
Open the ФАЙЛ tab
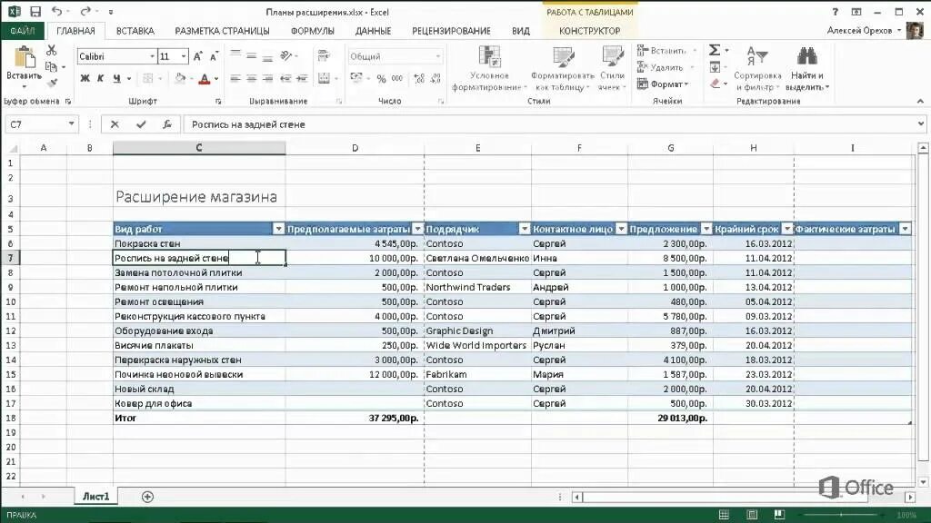point(22,31)
